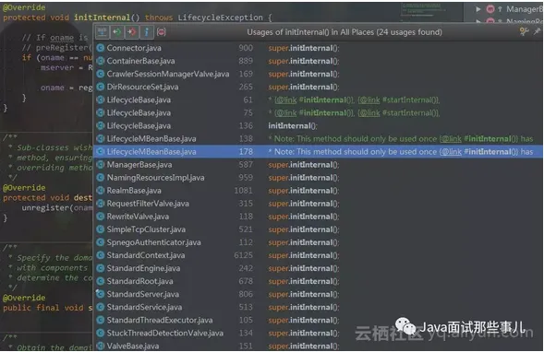The image size is (544, 352).
Task: Click the class icon beside StandardEngine.java
Action: click(x=101, y=268)
